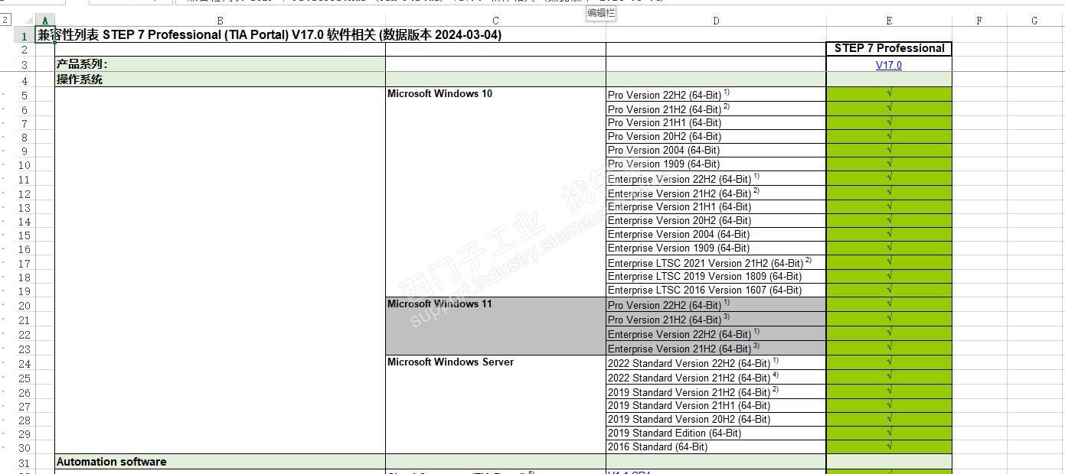The width and height of the screenshot is (1065, 474).
Task: Click the 产品系列 cell
Action: pyautogui.click(x=220, y=64)
